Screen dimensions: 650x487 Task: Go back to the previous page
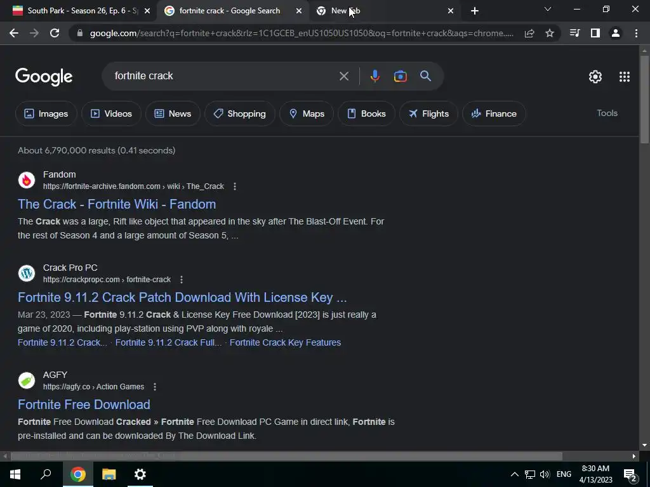(x=14, y=33)
